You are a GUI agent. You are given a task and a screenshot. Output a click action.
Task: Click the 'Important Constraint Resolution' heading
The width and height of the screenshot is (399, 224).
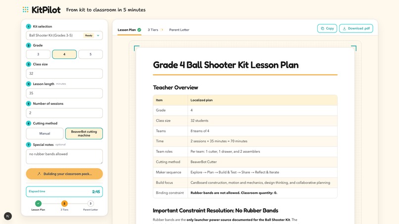(x=215, y=211)
